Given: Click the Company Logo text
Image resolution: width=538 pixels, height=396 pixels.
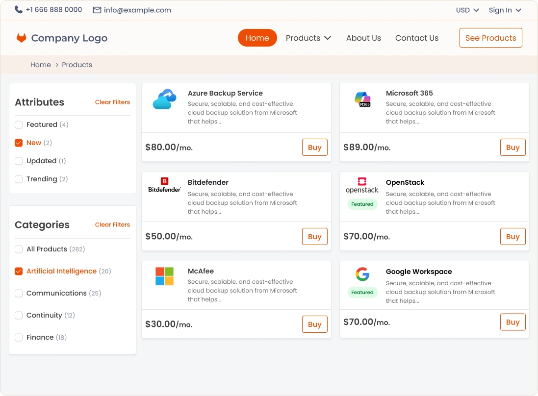Looking at the screenshot, I should [69, 38].
